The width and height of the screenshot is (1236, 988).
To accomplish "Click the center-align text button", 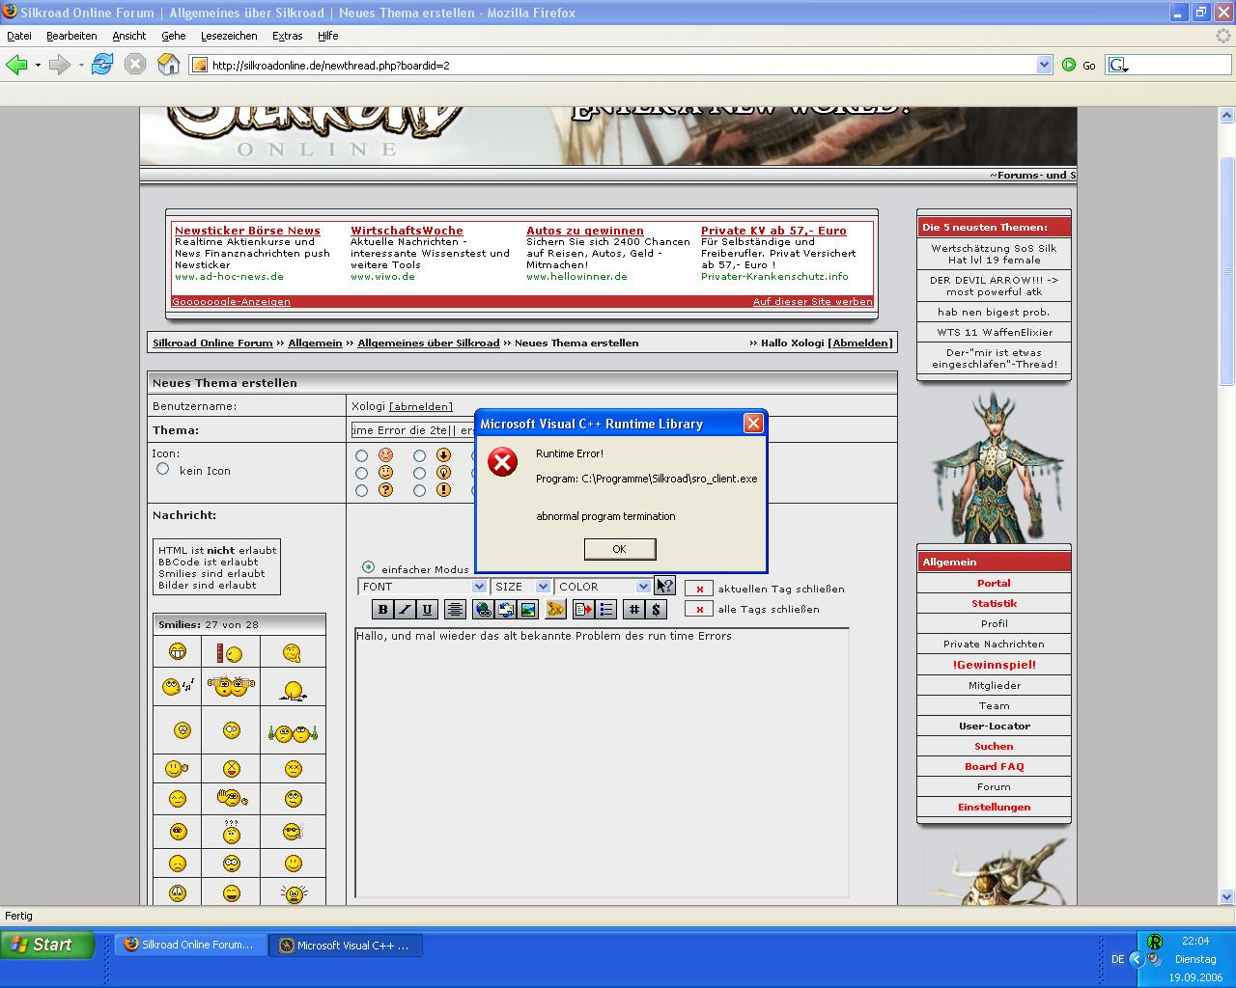I will (x=455, y=609).
